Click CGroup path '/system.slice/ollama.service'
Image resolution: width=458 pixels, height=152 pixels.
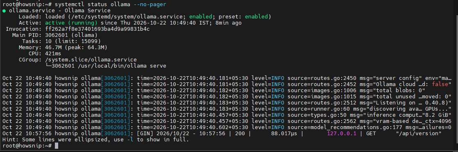click(x=91, y=60)
